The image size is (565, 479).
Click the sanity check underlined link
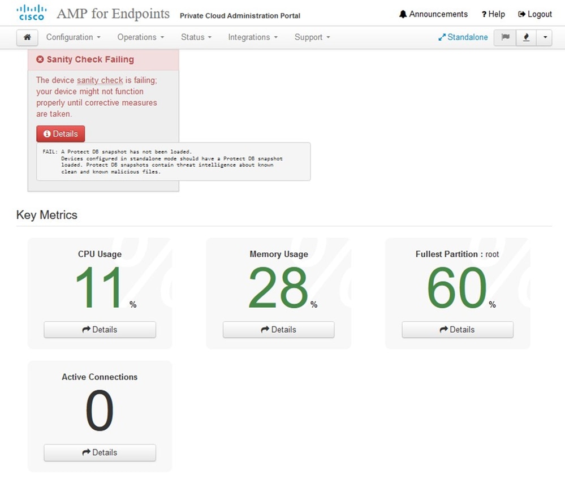coord(100,80)
